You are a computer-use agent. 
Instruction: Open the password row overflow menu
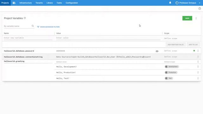198,51
